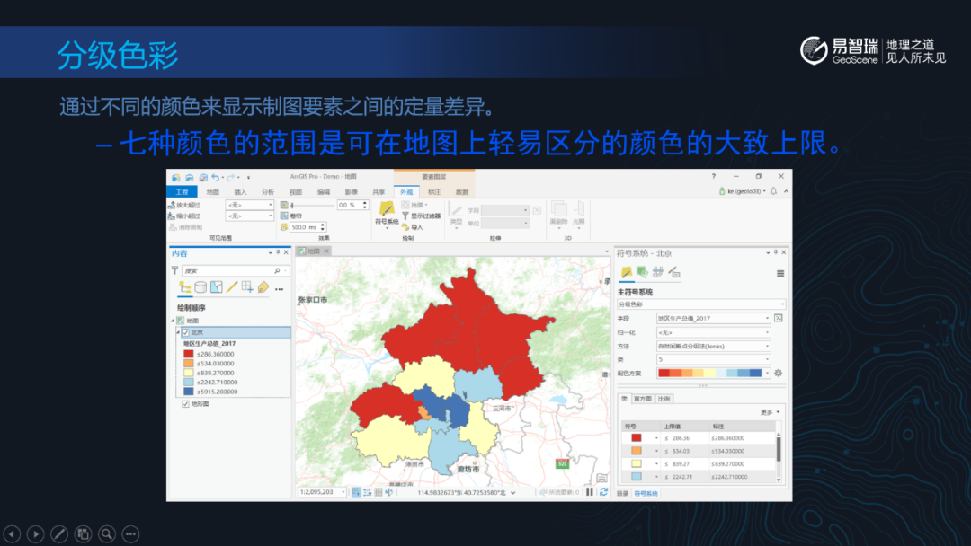Select List By Drawing Order icon
Screen dimensions: 971x546
click(184, 286)
